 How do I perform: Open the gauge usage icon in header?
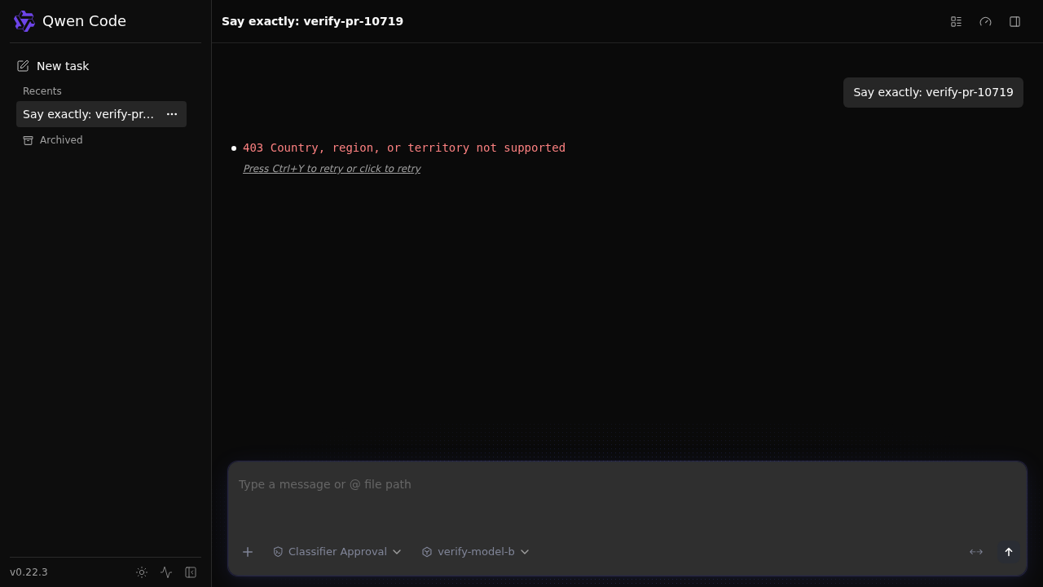pos(986,21)
